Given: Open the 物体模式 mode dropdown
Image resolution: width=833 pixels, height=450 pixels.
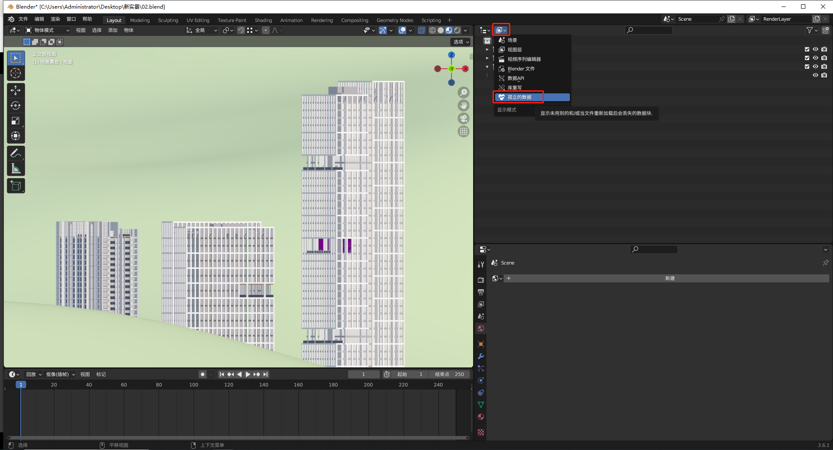Looking at the screenshot, I should click(x=48, y=30).
